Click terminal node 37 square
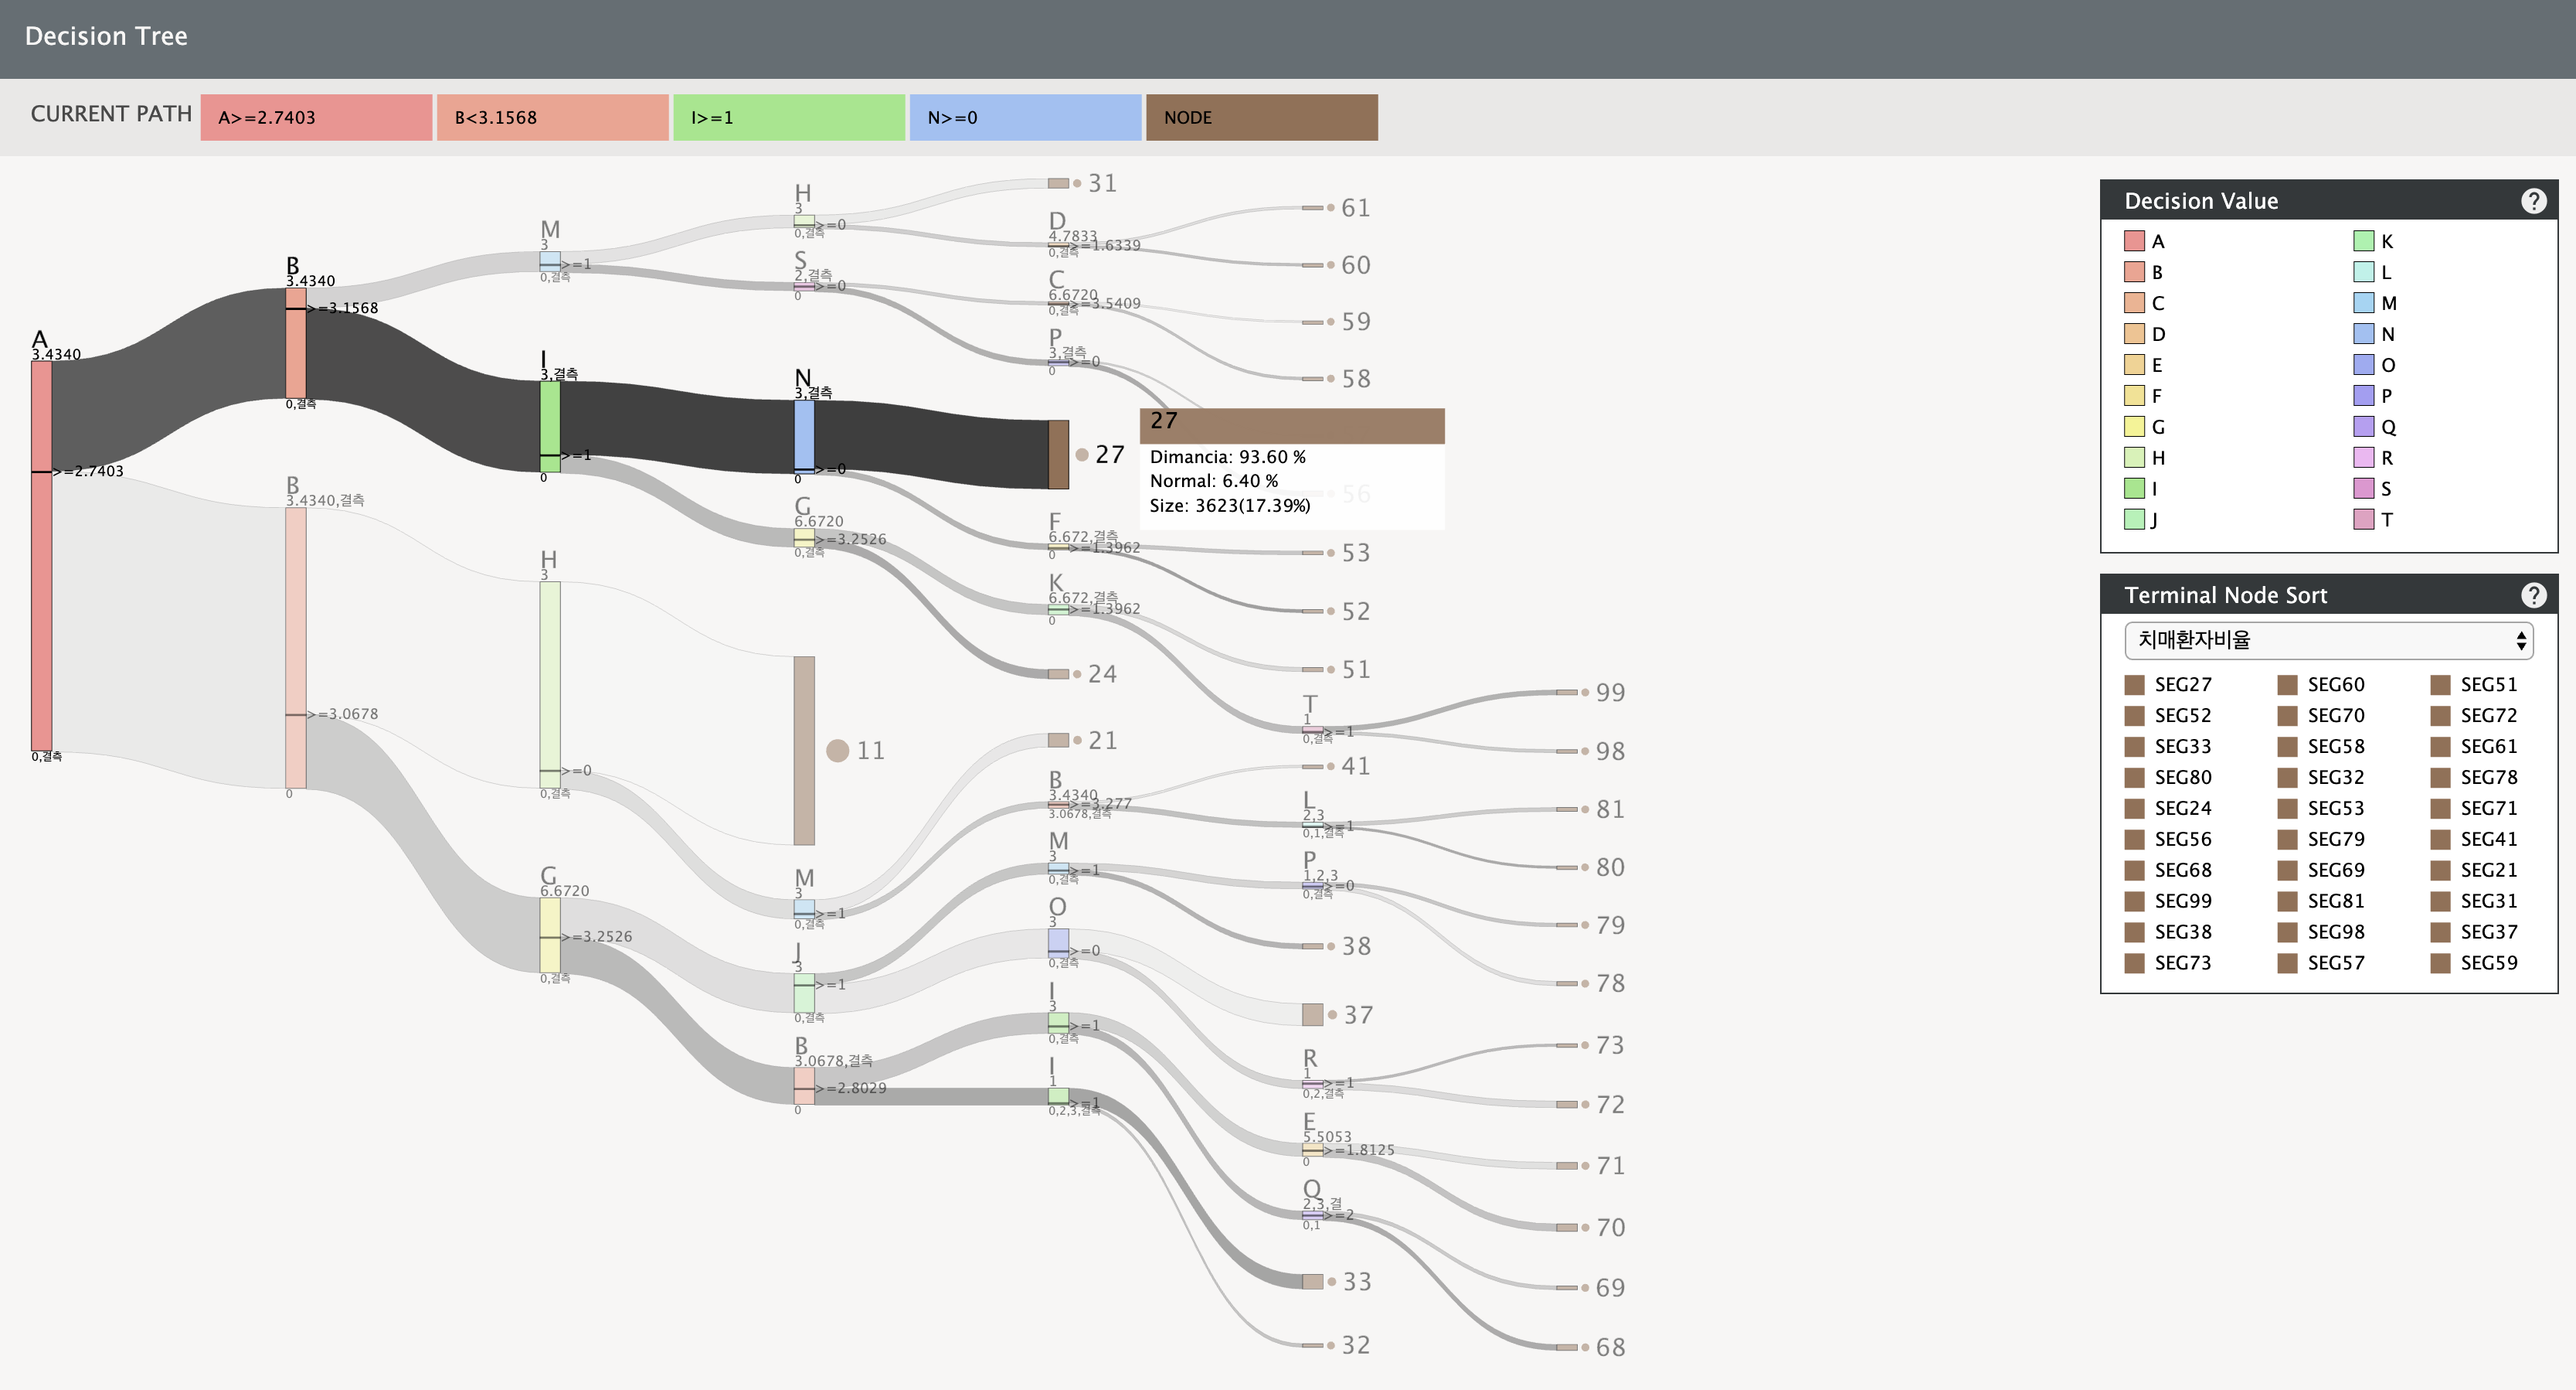The image size is (2576, 1390). 1312,1015
